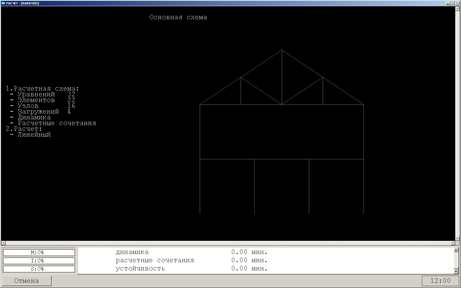The image size is (461, 288).
Task: Click the '1.Расчетная схема:' line
Action: coord(42,89)
